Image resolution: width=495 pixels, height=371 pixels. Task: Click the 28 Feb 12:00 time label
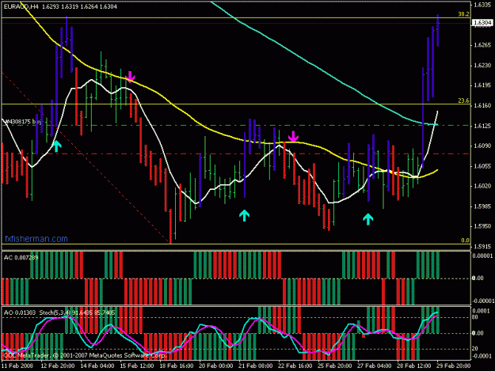click(x=414, y=366)
